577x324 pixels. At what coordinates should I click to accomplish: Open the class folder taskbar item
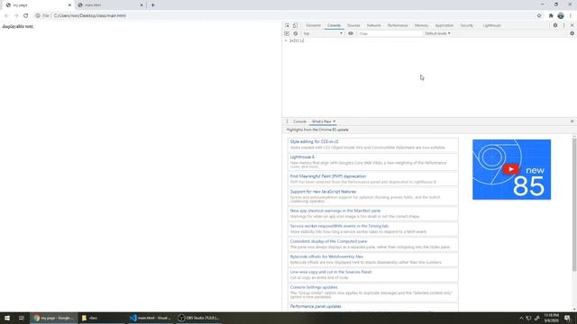102,318
